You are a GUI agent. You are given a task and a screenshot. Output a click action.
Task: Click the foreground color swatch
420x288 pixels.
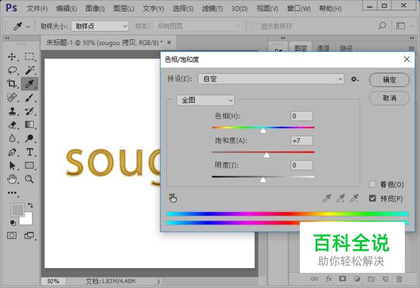click(x=18, y=210)
